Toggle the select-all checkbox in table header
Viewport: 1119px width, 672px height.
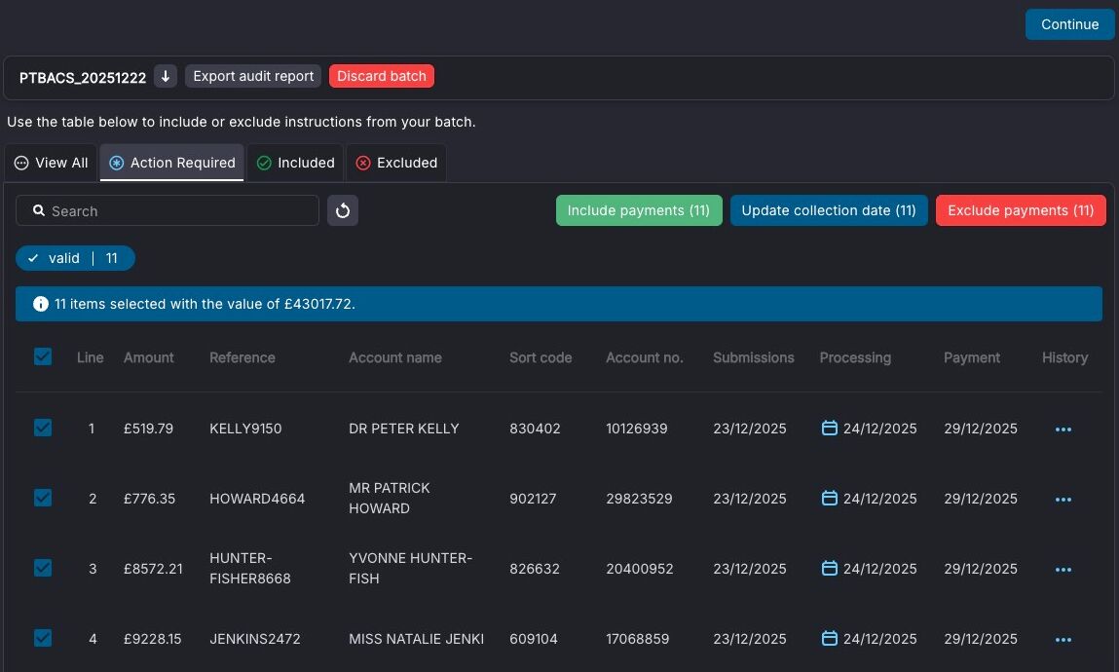[x=43, y=356]
